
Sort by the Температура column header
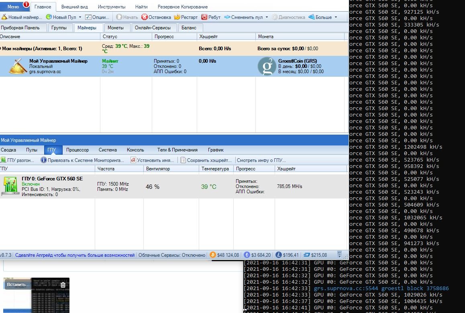[216, 168]
